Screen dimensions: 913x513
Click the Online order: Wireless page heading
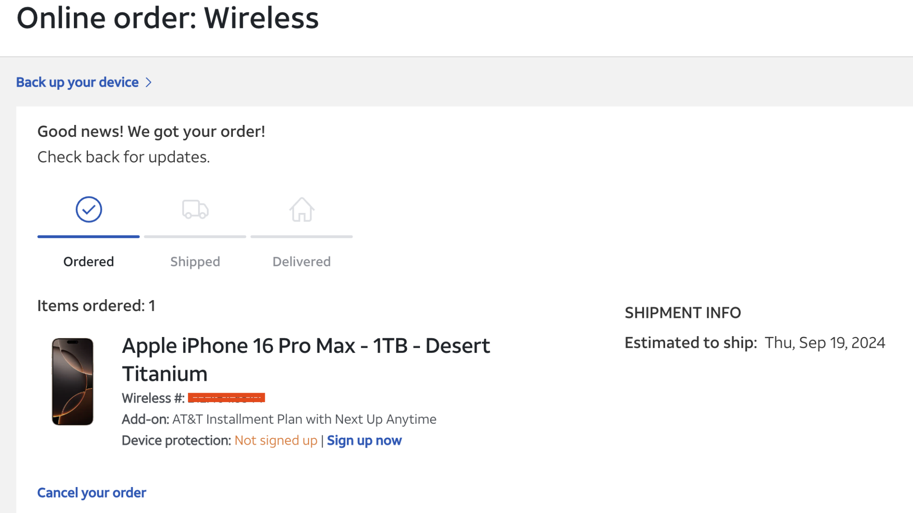point(168,18)
